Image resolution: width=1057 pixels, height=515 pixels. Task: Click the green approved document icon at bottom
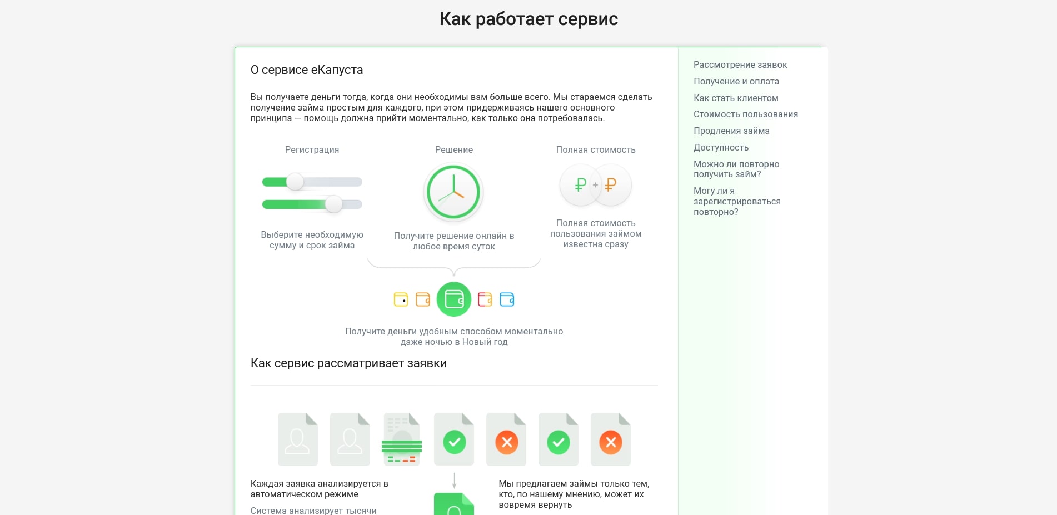454,504
